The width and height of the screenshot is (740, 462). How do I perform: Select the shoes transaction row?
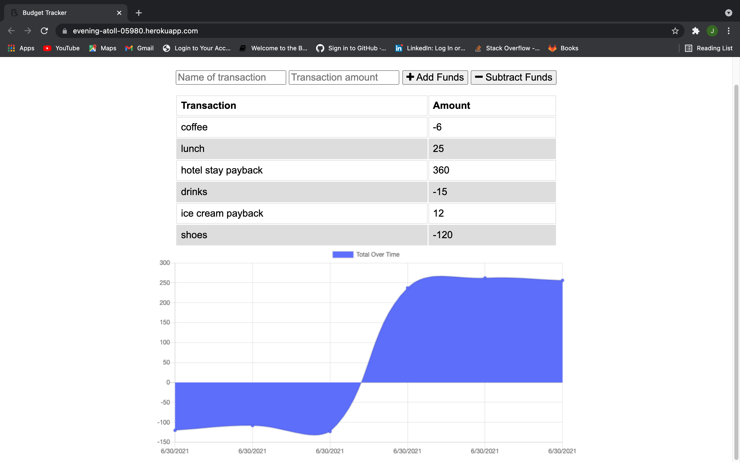366,235
